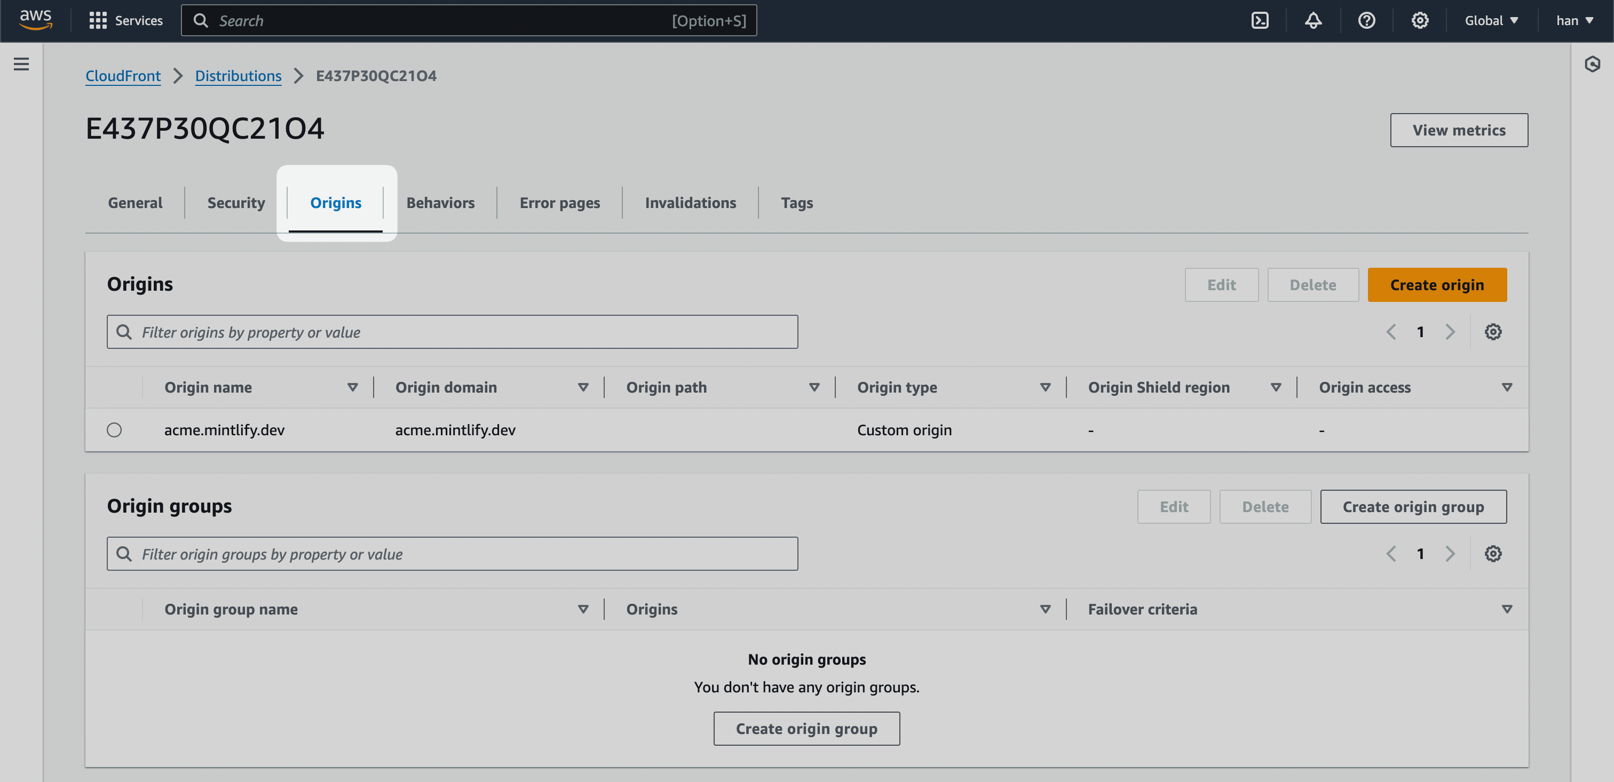Click the View metrics button
The width and height of the screenshot is (1614, 782).
pos(1459,130)
